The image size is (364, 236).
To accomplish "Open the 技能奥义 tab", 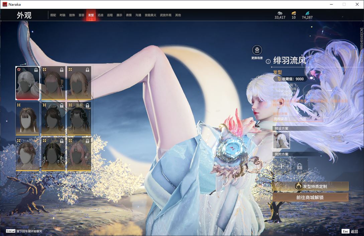I will coord(150,15).
